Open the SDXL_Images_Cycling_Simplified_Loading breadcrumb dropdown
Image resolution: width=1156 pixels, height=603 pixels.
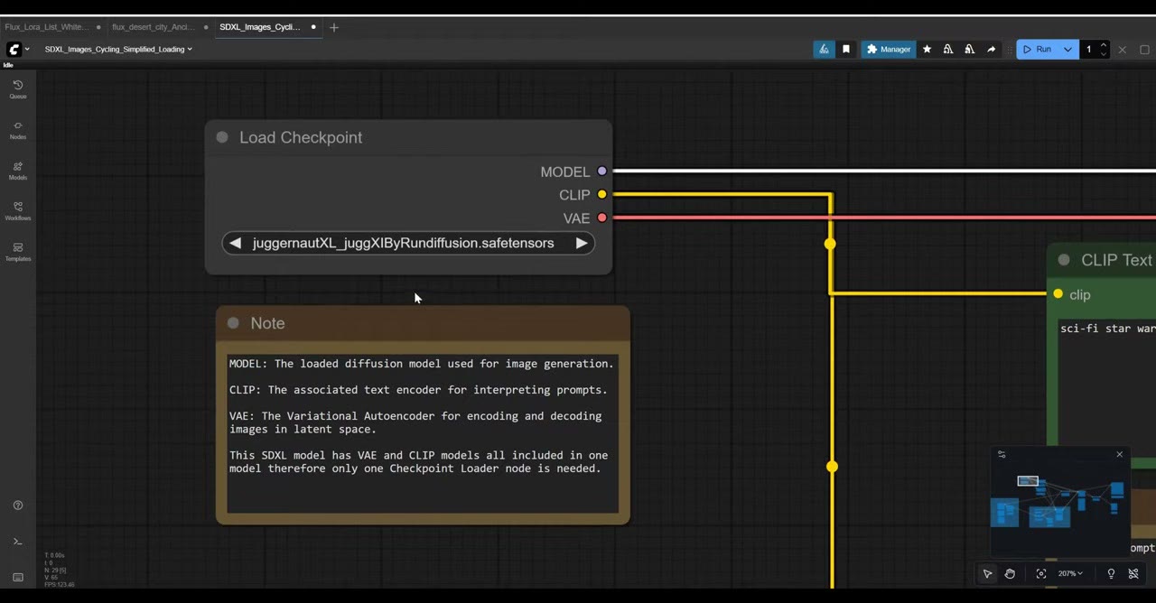118,50
